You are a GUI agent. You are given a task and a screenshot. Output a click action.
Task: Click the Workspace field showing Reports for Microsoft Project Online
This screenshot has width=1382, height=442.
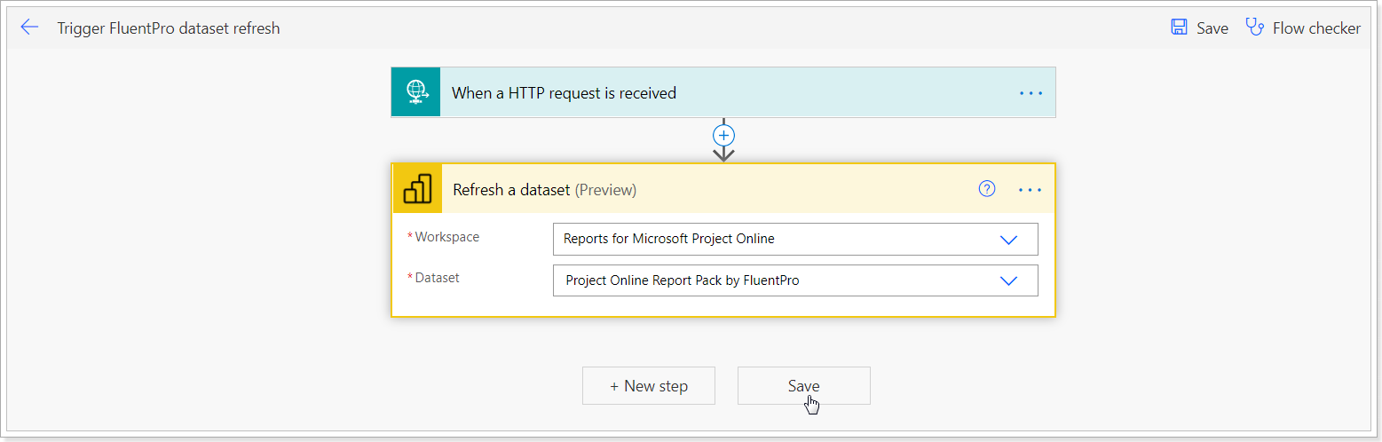click(795, 239)
